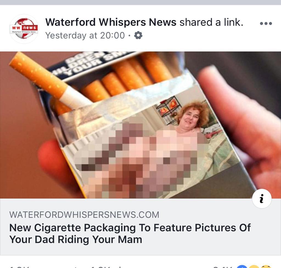Click the 'Yesterday at 20:00' timestamp
281x268 pixels.
coord(85,35)
